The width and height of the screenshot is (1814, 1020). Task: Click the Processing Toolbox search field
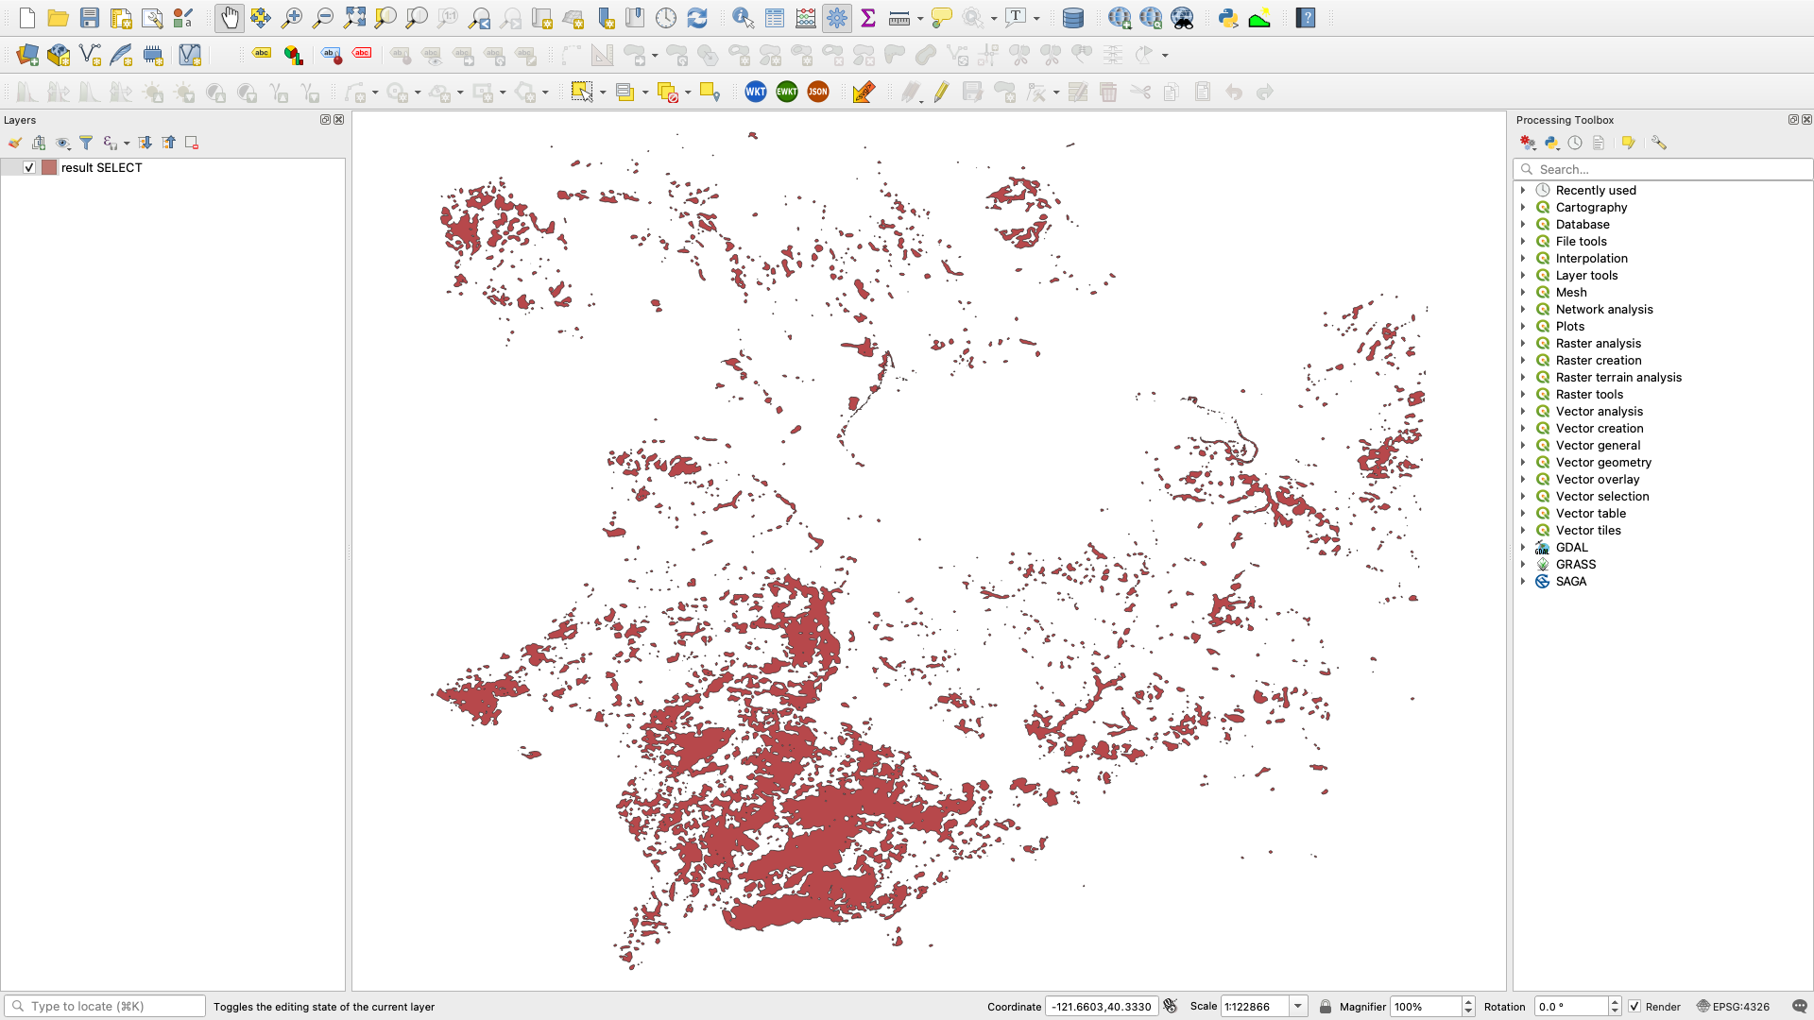click(x=1663, y=169)
